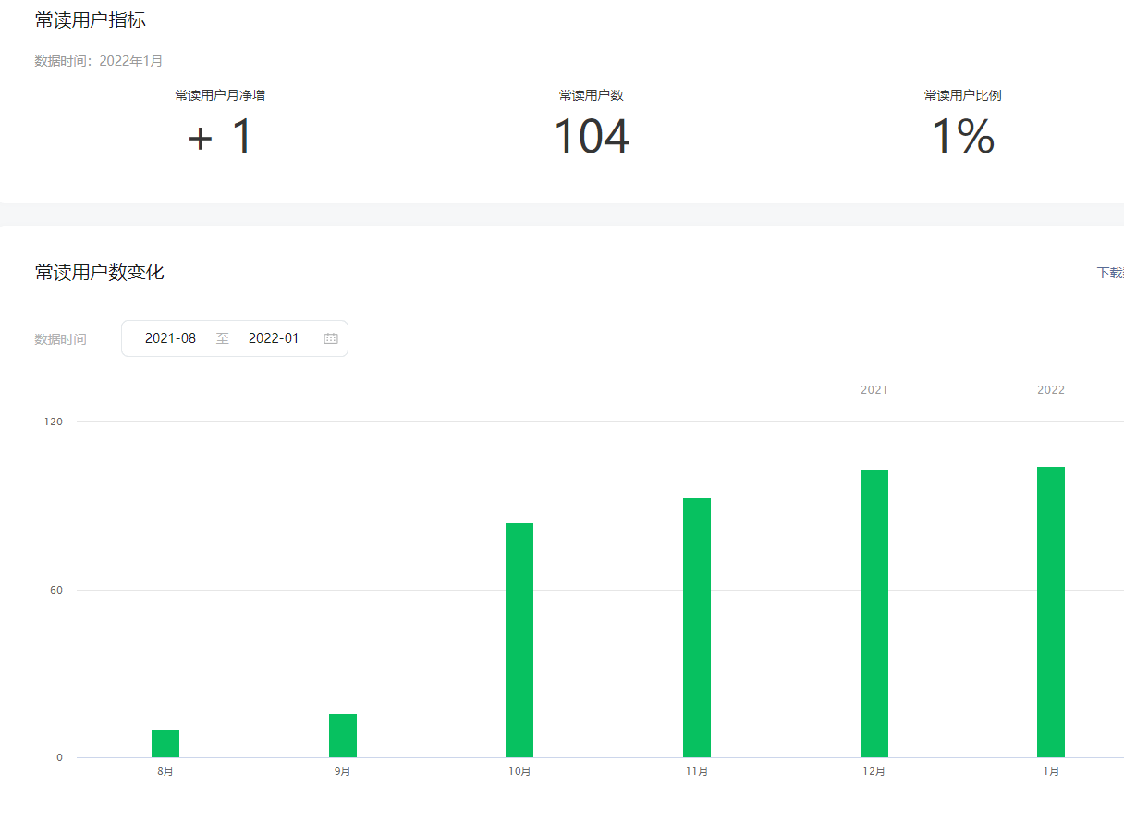This screenshot has width=1124, height=822.
Task: Click the 1% regular reader ratio value
Action: coord(962,137)
